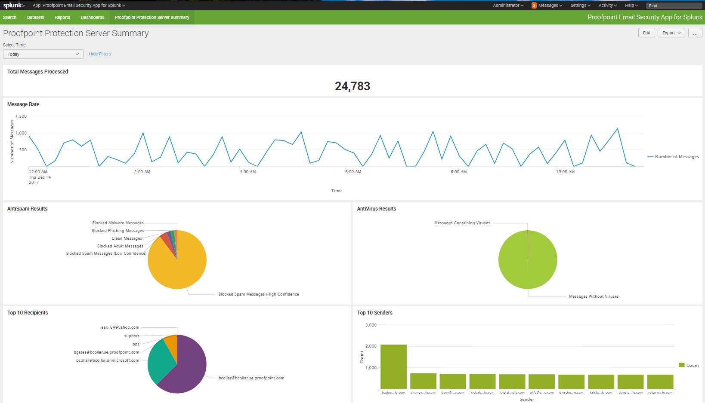The width and height of the screenshot is (705, 403).
Task: Click the 'Top 10 Recipients' panel title
Action: (x=28, y=313)
